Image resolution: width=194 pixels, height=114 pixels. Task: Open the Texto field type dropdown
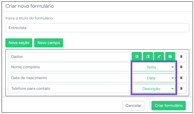tap(154, 67)
